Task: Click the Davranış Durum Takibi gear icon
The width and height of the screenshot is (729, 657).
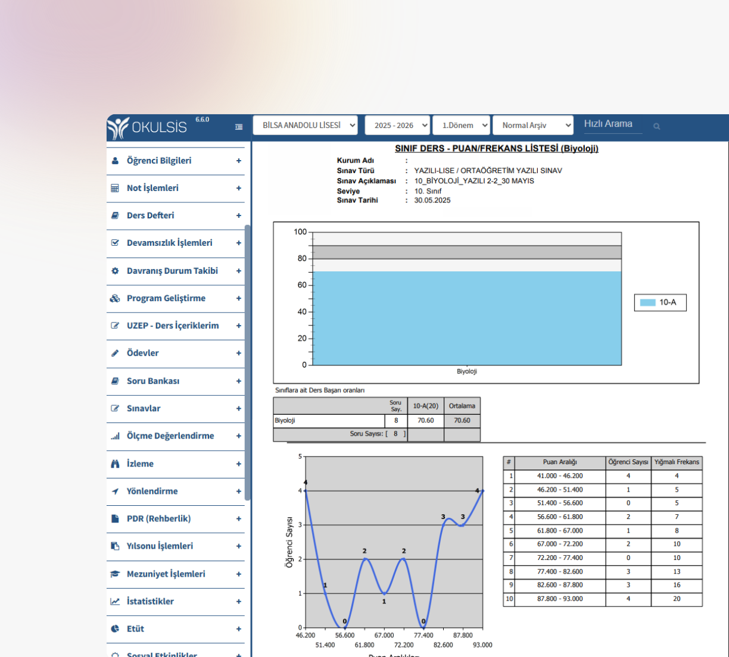Action: 115,271
